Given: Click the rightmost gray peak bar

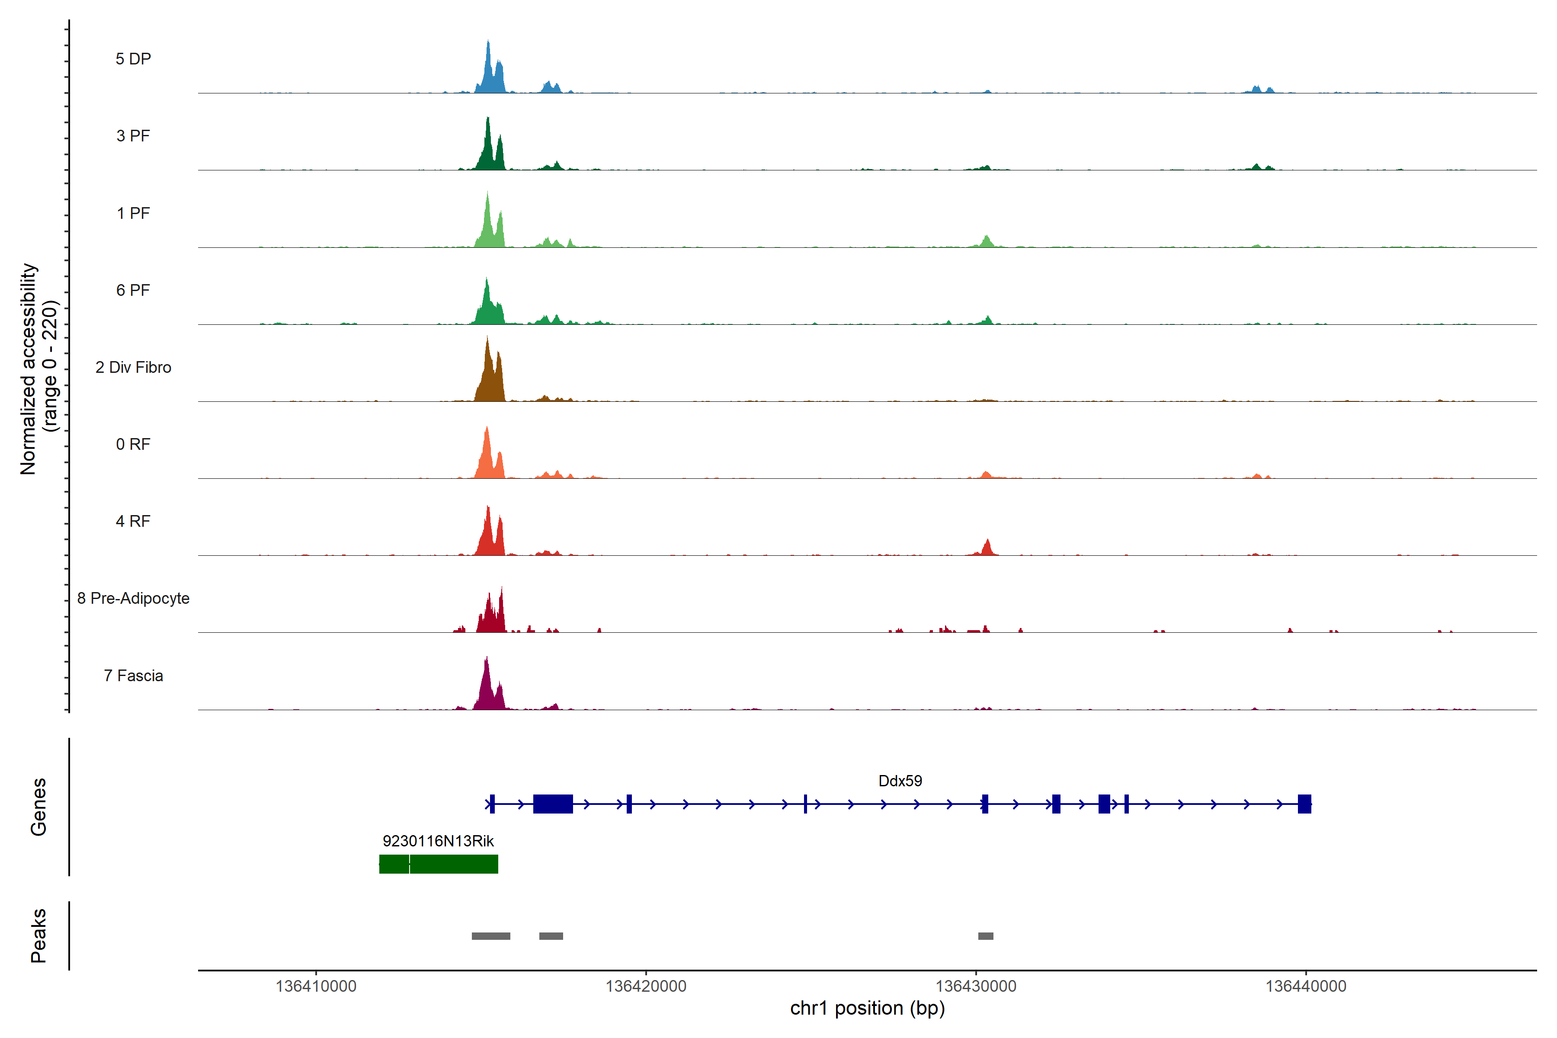Looking at the screenshot, I should coord(986,936).
